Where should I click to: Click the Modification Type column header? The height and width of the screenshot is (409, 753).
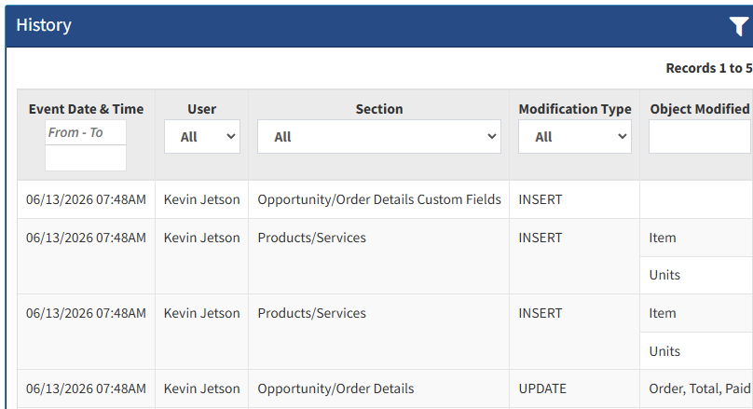click(575, 109)
